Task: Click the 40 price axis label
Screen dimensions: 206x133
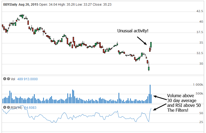Action: [x=201, y=22]
